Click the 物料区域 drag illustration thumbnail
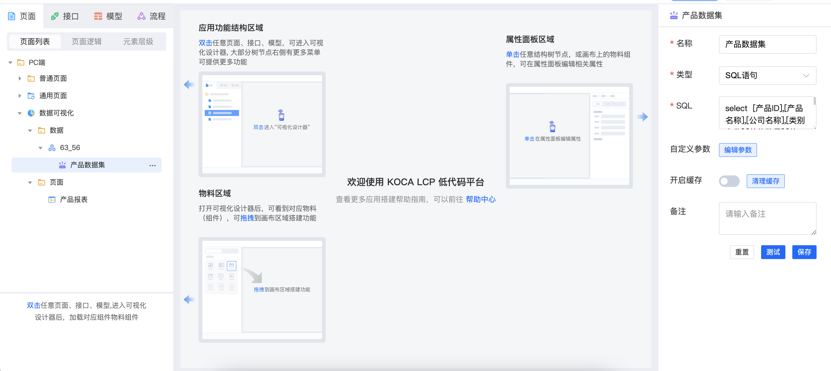 point(262,290)
